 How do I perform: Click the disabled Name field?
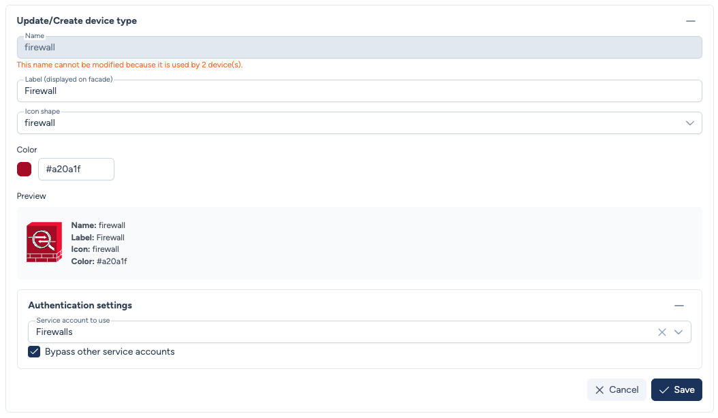359,48
